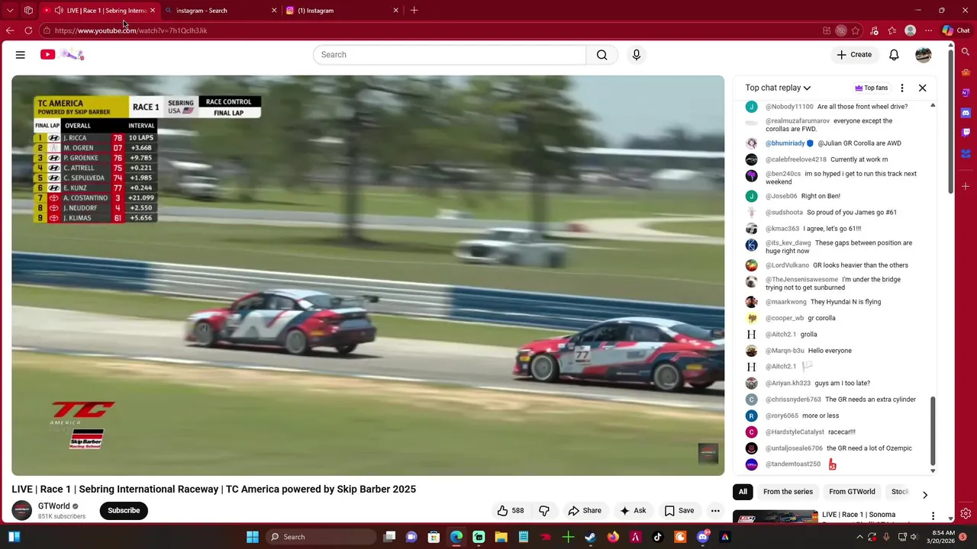The width and height of the screenshot is (977, 549).
Task: Select the All filter chip
Action: point(743,492)
